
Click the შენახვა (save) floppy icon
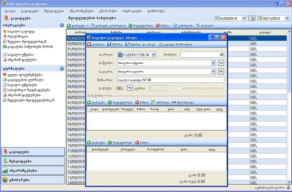(x=109, y=44)
